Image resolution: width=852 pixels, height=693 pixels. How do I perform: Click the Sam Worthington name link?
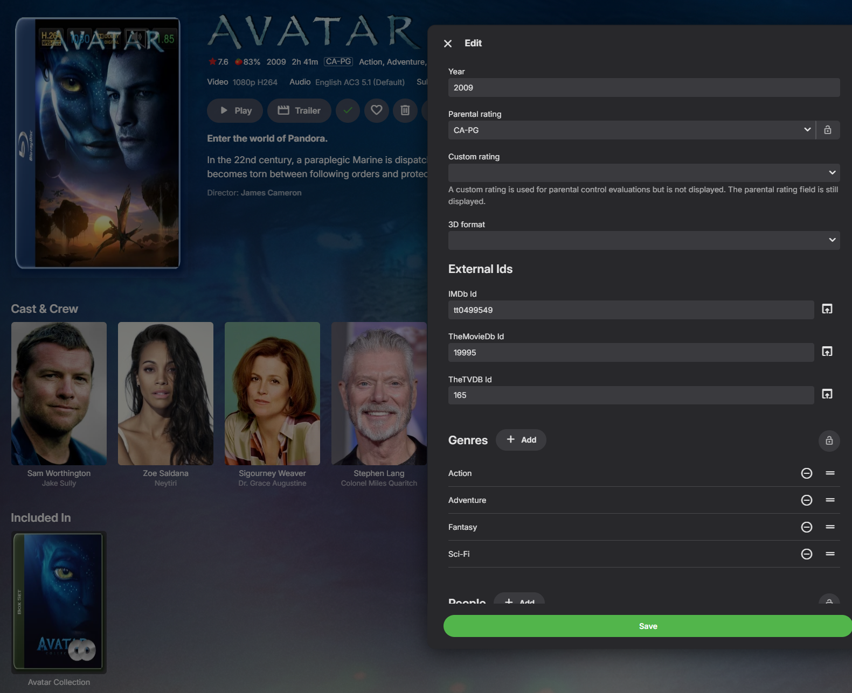[x=59, y=473]
